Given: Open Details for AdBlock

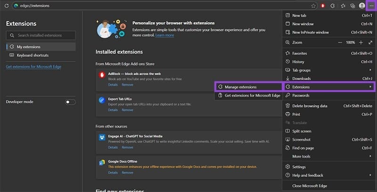Looking at the screenshot, I should (113, 85).
